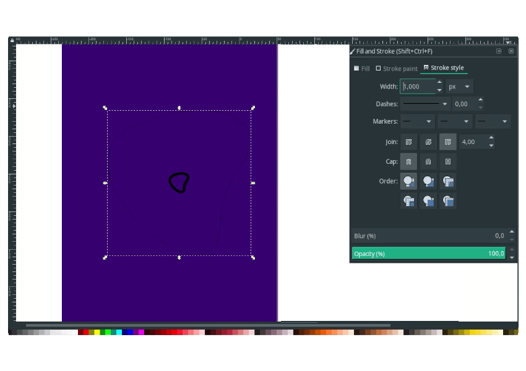Select the bevel join icon
The height and width of the screenshot is (371, 526).
408,142
